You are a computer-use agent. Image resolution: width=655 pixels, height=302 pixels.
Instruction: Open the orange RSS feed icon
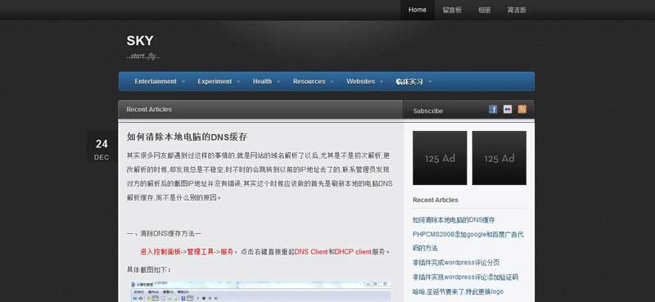522,110
